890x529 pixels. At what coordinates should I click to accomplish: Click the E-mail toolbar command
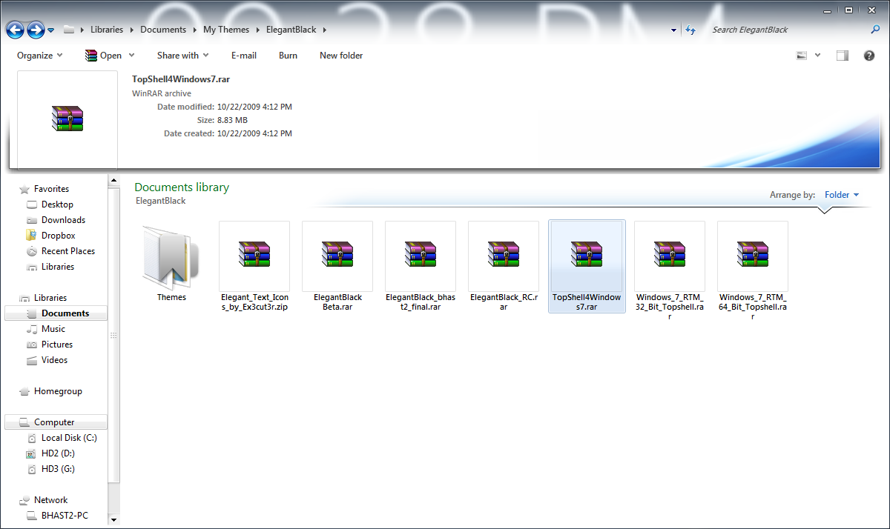[244, 56]
